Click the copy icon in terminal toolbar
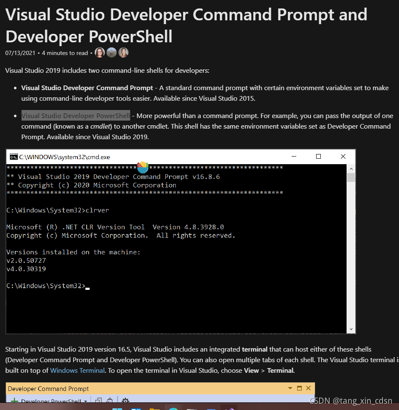Viewport: 399px width, 410px height. pos(98,400)
